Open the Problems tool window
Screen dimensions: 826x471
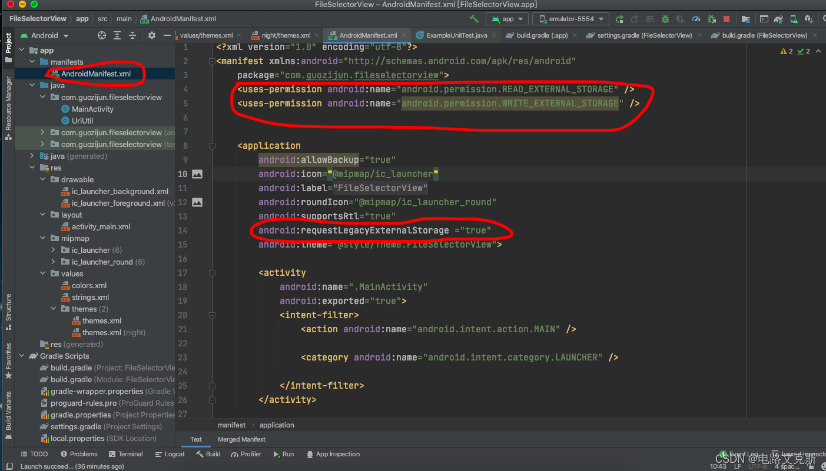click(x=79, y=454)
